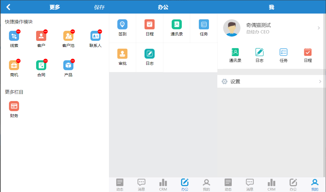Image resolution: width=326 pixels, height=192 pixels.
Task: Select the highlighted blue 办公 bottom tab
Action: (x=185, y=185)
